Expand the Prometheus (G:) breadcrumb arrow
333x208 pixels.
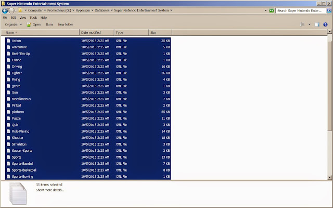point(73,10)
